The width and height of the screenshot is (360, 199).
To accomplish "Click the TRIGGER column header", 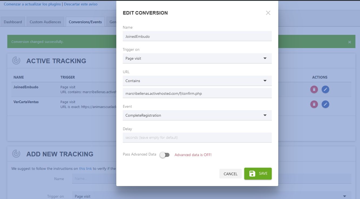I will (x=68, y=77).
